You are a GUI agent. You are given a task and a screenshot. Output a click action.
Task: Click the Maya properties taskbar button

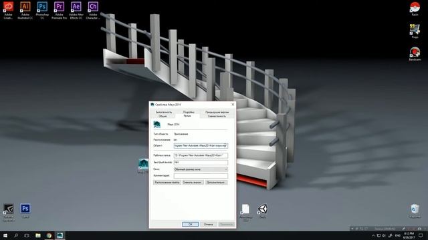60,235
